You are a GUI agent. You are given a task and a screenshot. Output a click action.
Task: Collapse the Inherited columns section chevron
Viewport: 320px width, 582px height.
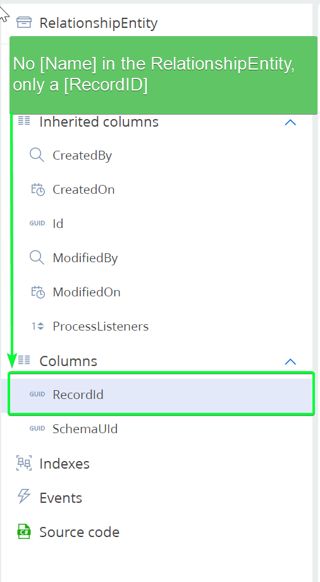tap(290, 122)
